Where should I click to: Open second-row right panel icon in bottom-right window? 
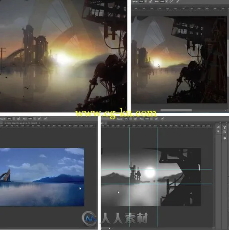click(x=225, y=132)
